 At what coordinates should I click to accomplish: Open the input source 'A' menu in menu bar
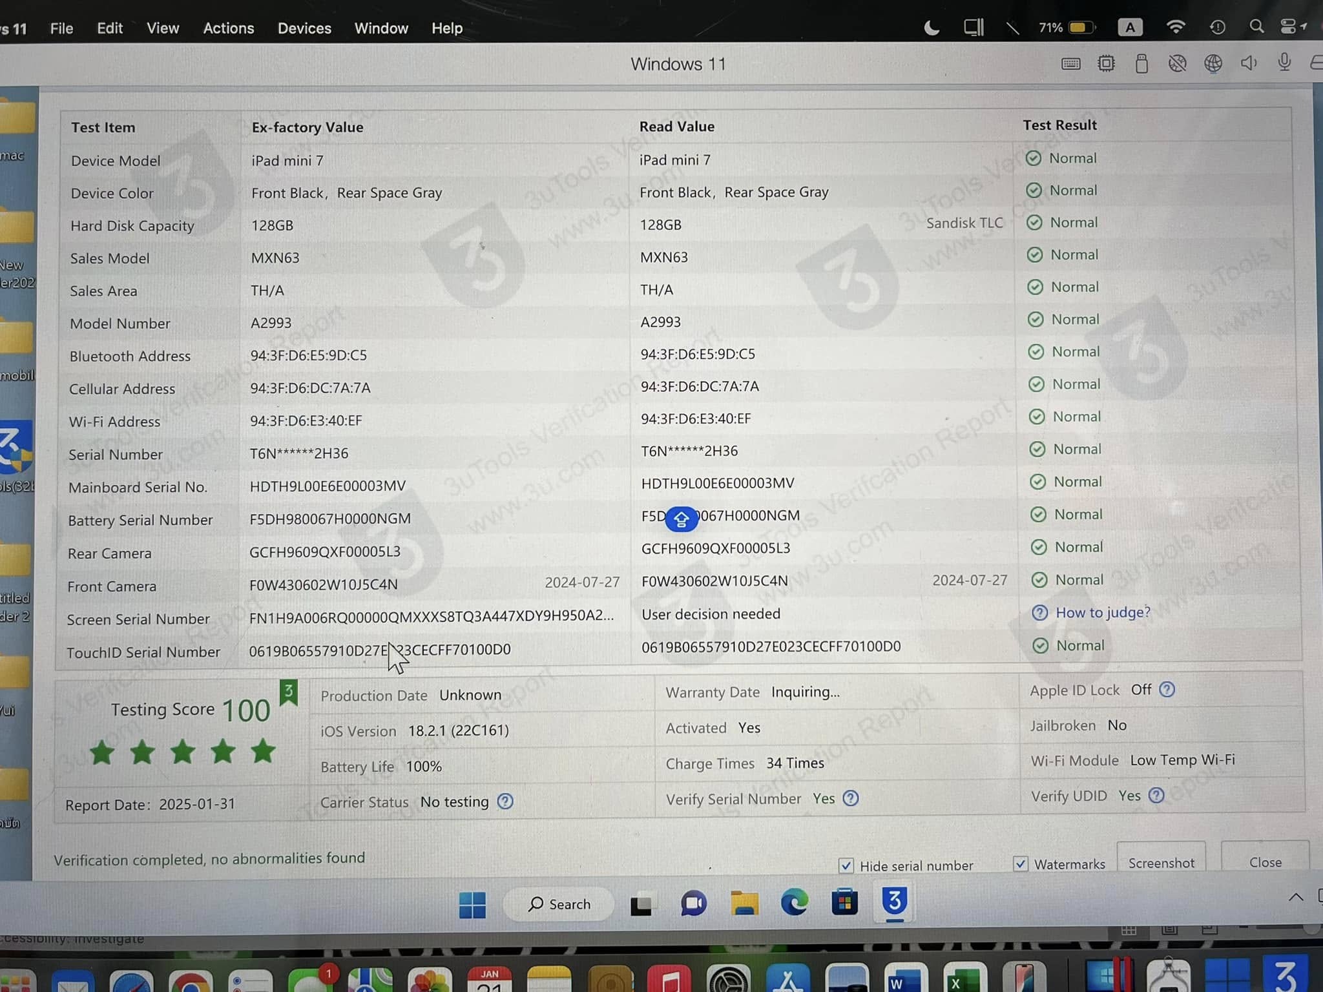click(x=1130, y=27)
